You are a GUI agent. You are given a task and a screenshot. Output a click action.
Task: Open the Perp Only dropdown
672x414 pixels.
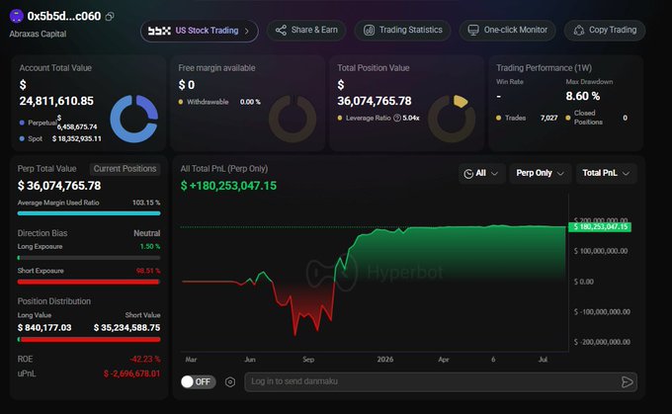click(540, 173)
